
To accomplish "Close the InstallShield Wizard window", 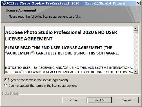I will (x=138, y=3).
